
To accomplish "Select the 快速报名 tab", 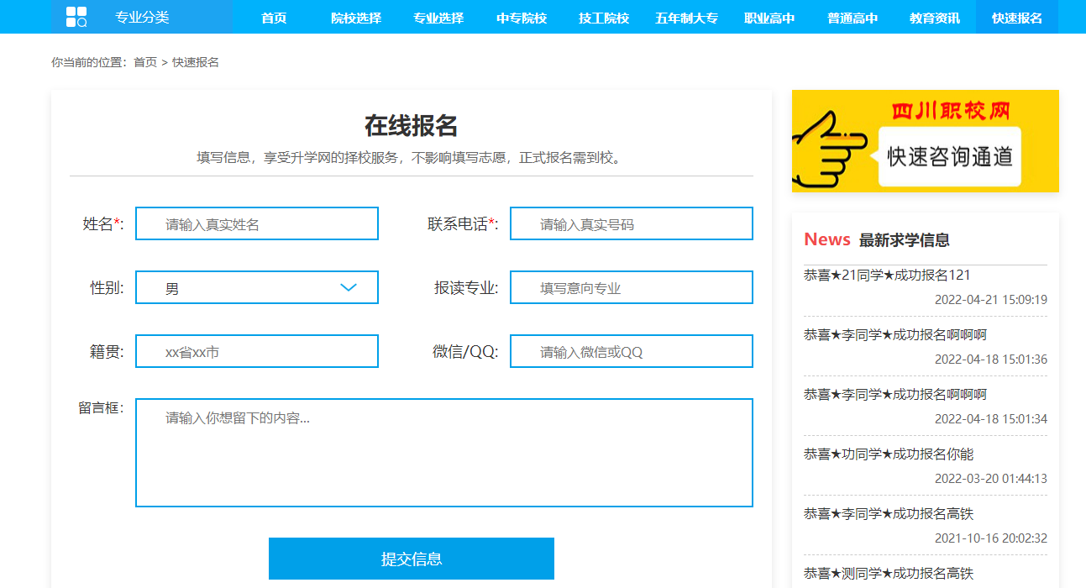I will (1016, 18).
